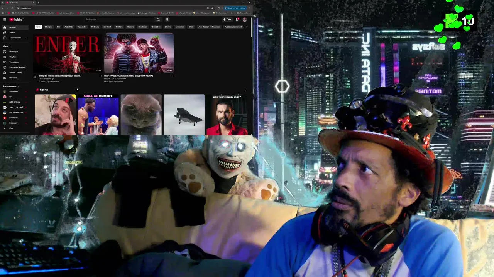This screenshot has height=277, width=494.
Task: Expand the Abonnements section header chevron
Action: tap(18, 87)
